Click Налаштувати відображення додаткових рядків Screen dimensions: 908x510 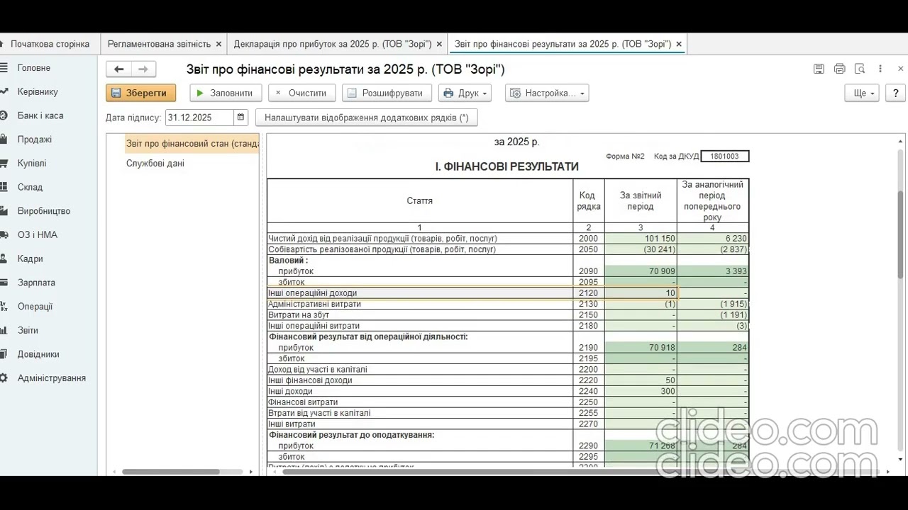click(367, 118)
